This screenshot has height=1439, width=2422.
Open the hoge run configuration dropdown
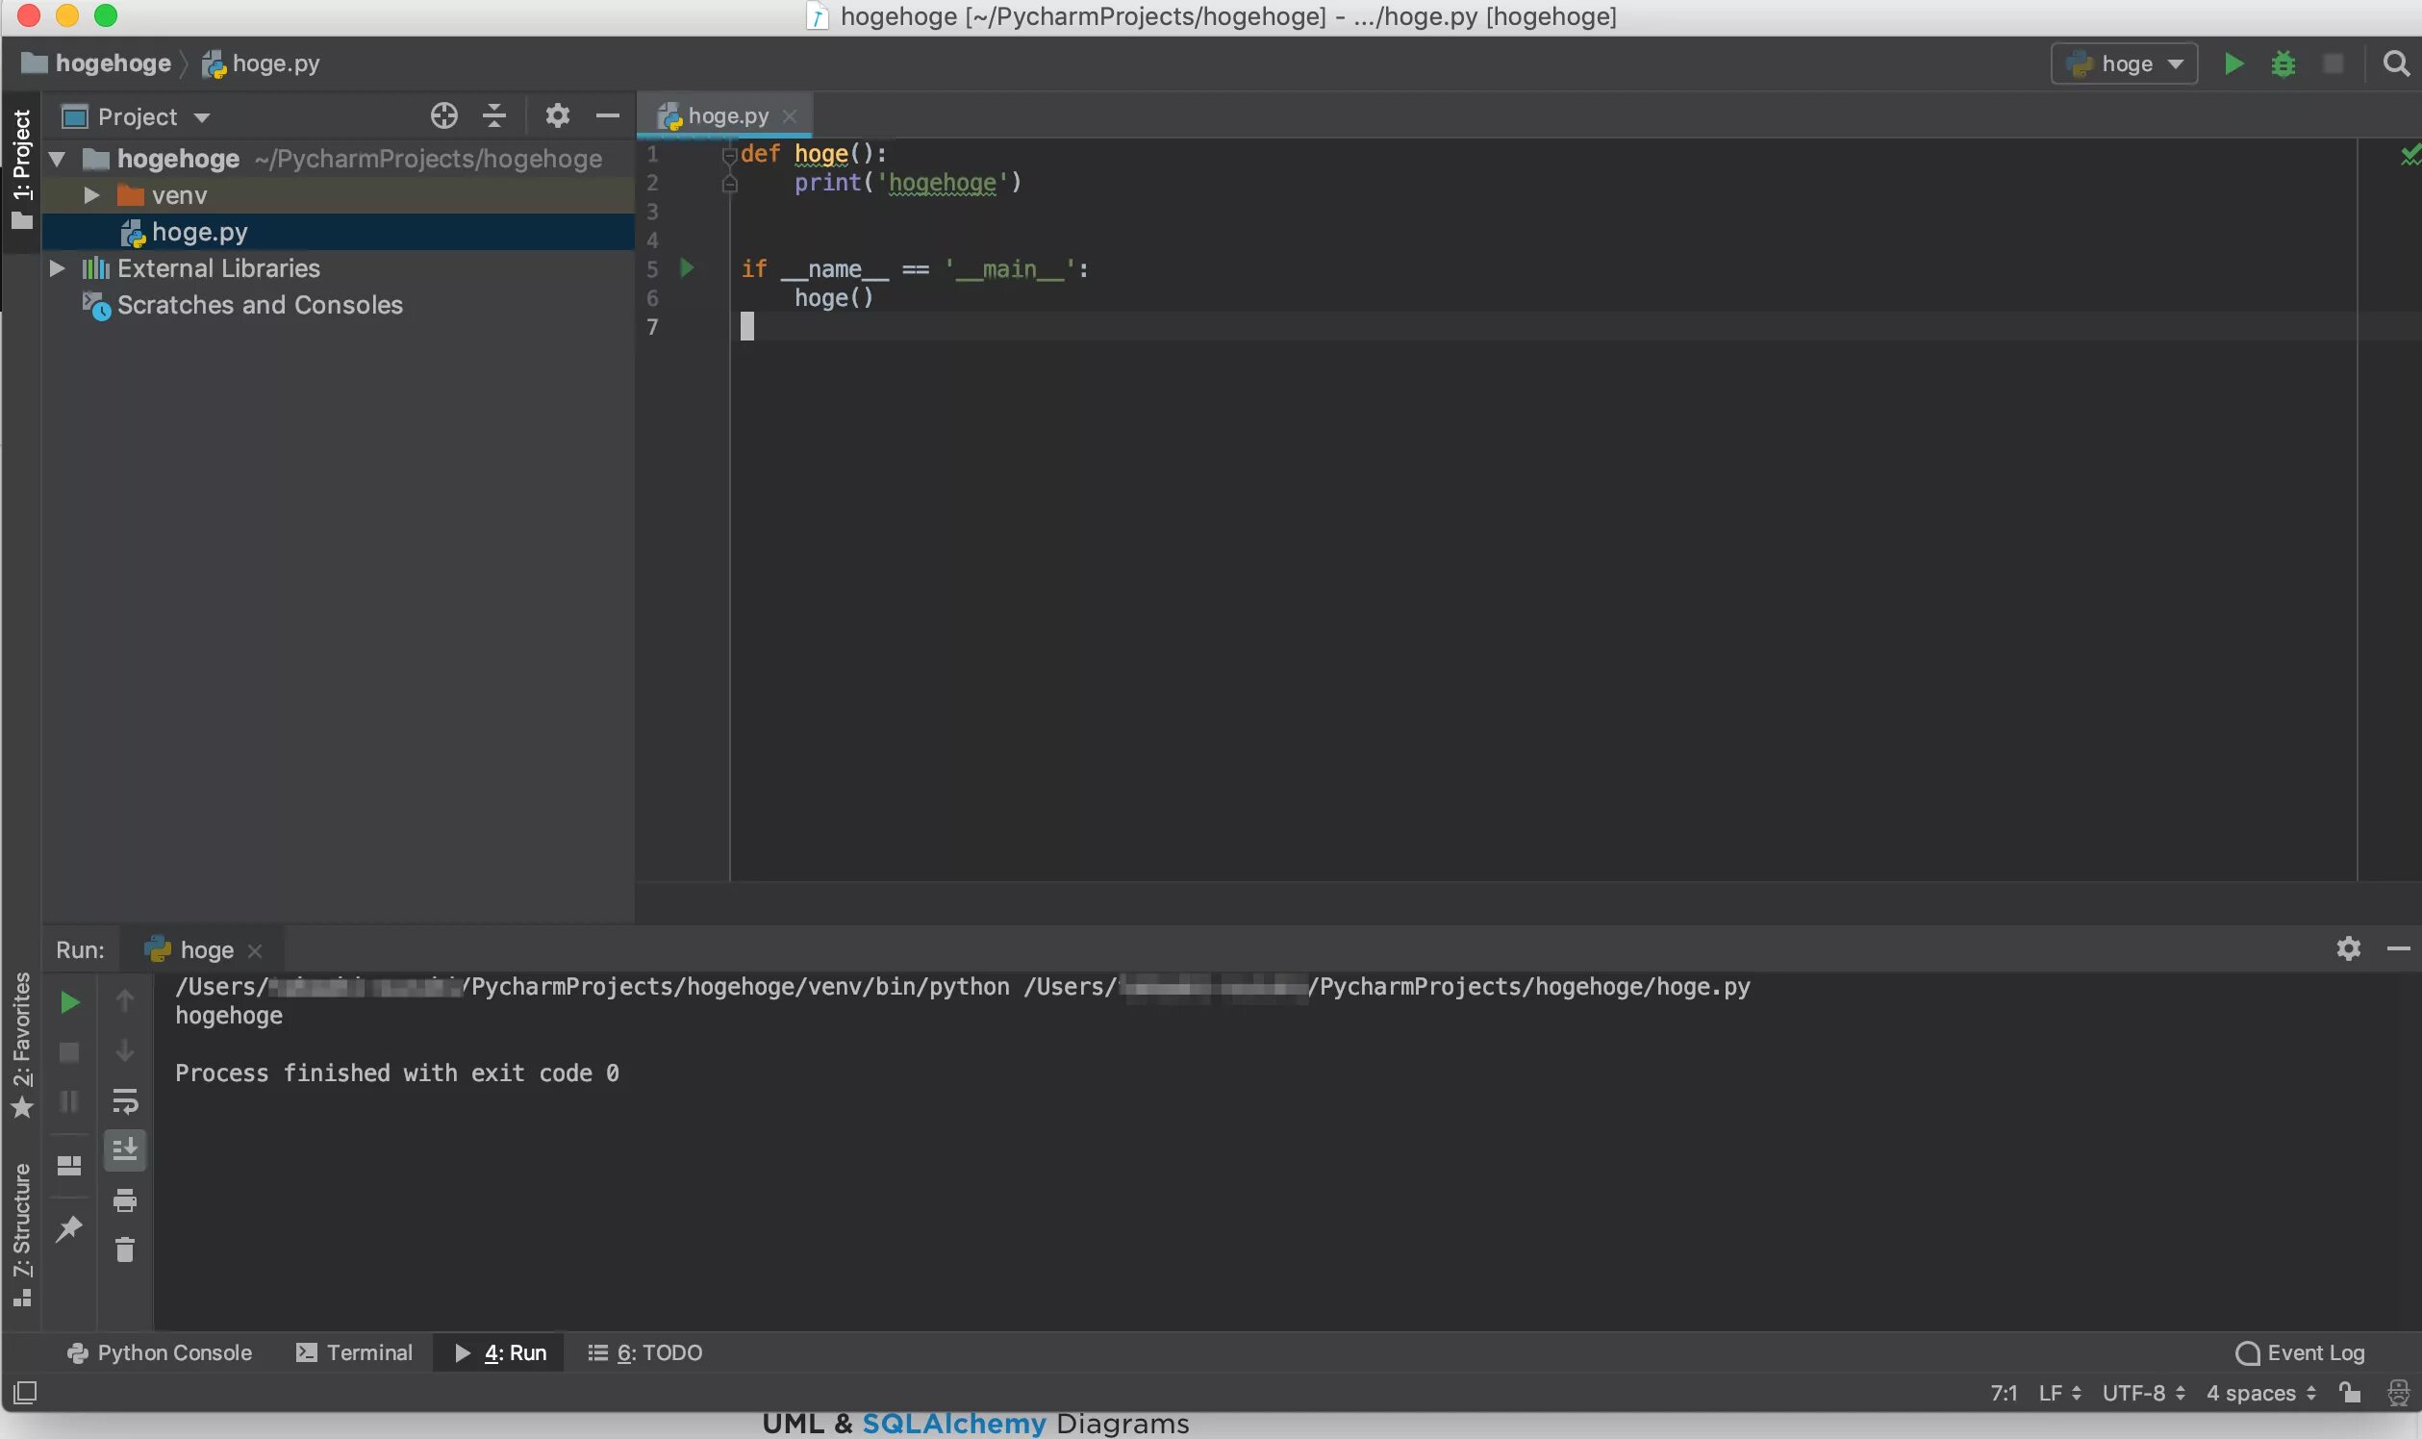pyautogui.click(x=2124, y=64)
